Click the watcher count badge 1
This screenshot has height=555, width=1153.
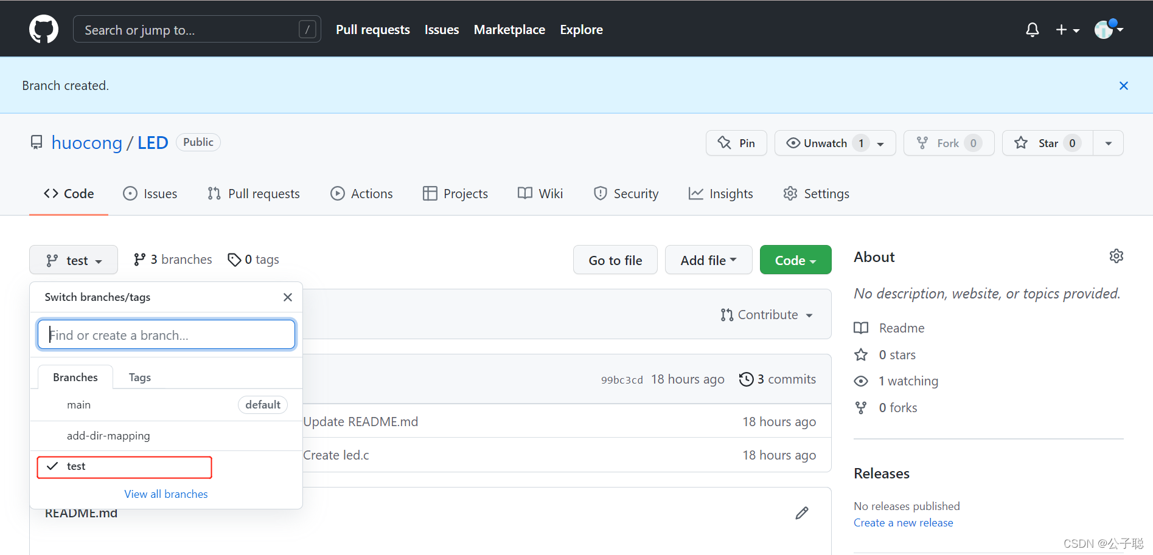coord(861,143)
